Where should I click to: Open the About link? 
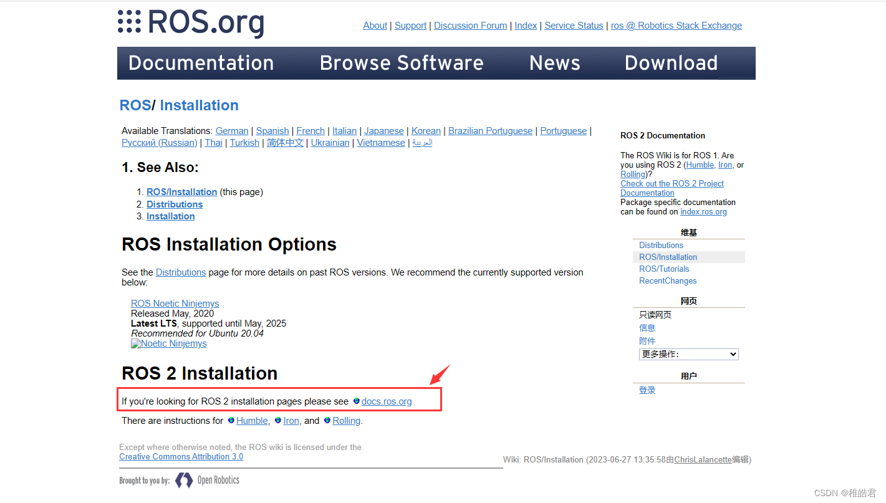(x=375, y=26)
